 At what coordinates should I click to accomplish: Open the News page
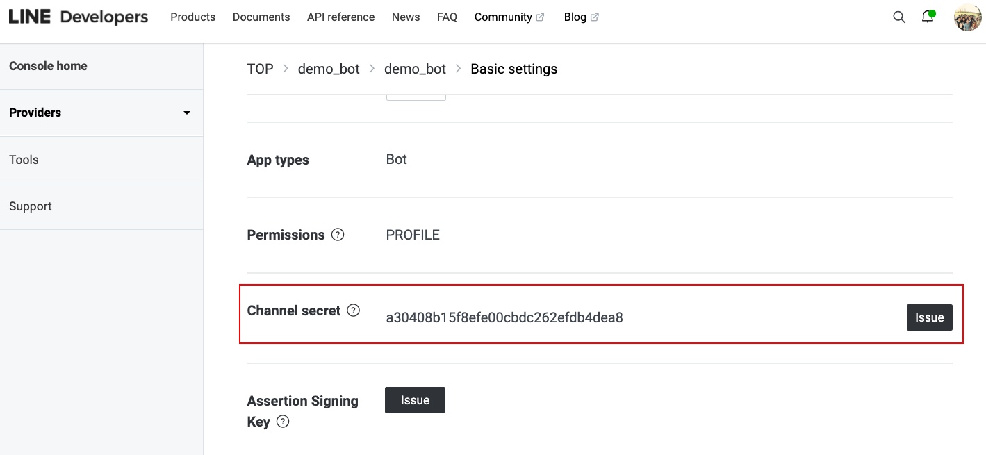(x=406, y=17)
